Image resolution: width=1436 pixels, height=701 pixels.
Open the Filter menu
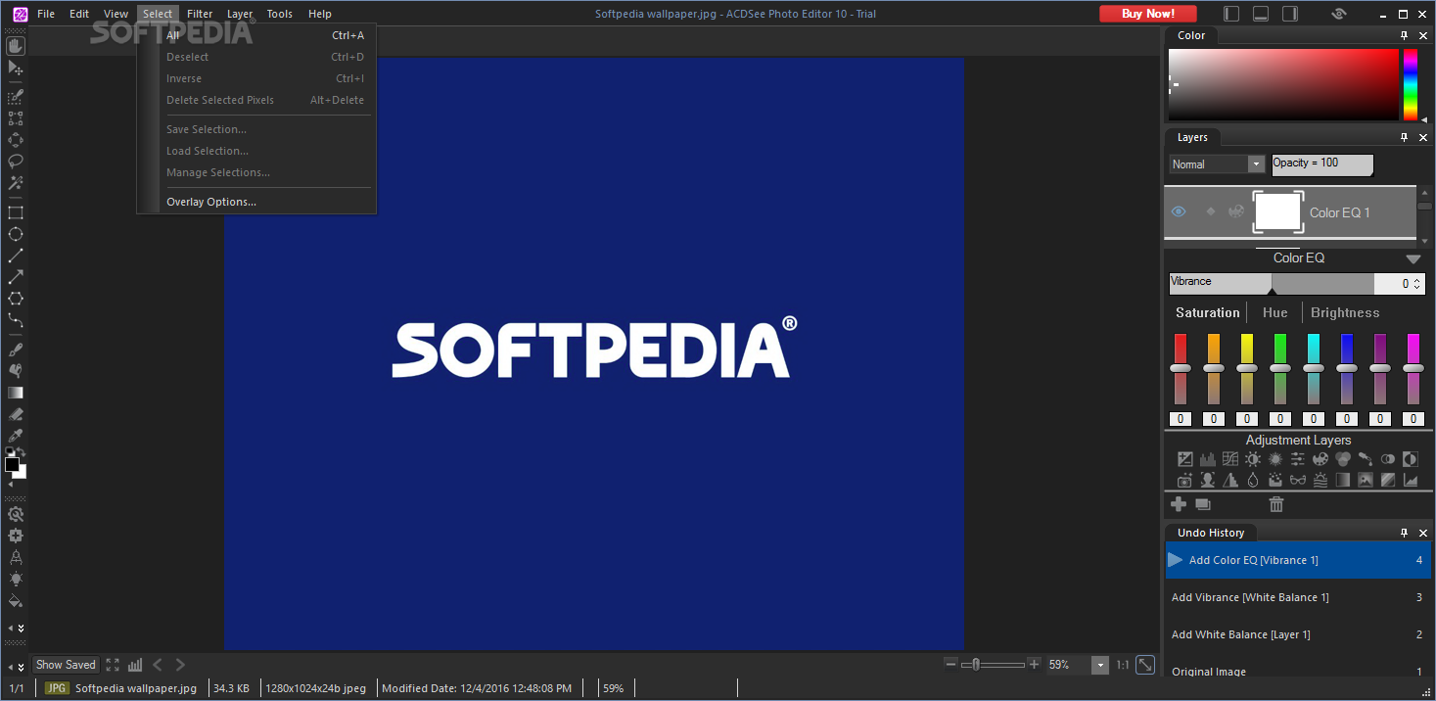click(x=200, y=14)
